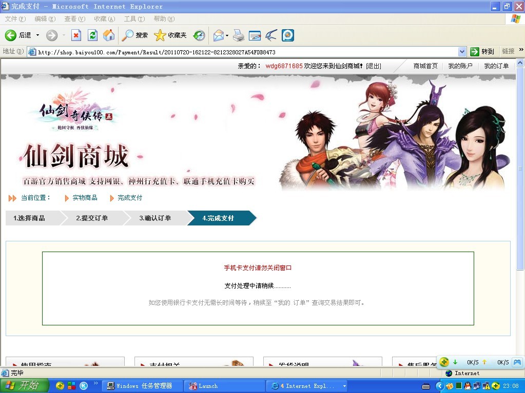Viewport: 525px width, 393px height.
Task: Expand the quick launch overflow chevron
Action: click(96, 383)
